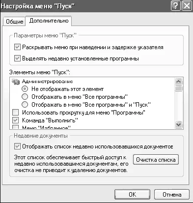Click the help question mark icon
The height and width of the screenshot is (203, 193).
click(x=175, y=6)
